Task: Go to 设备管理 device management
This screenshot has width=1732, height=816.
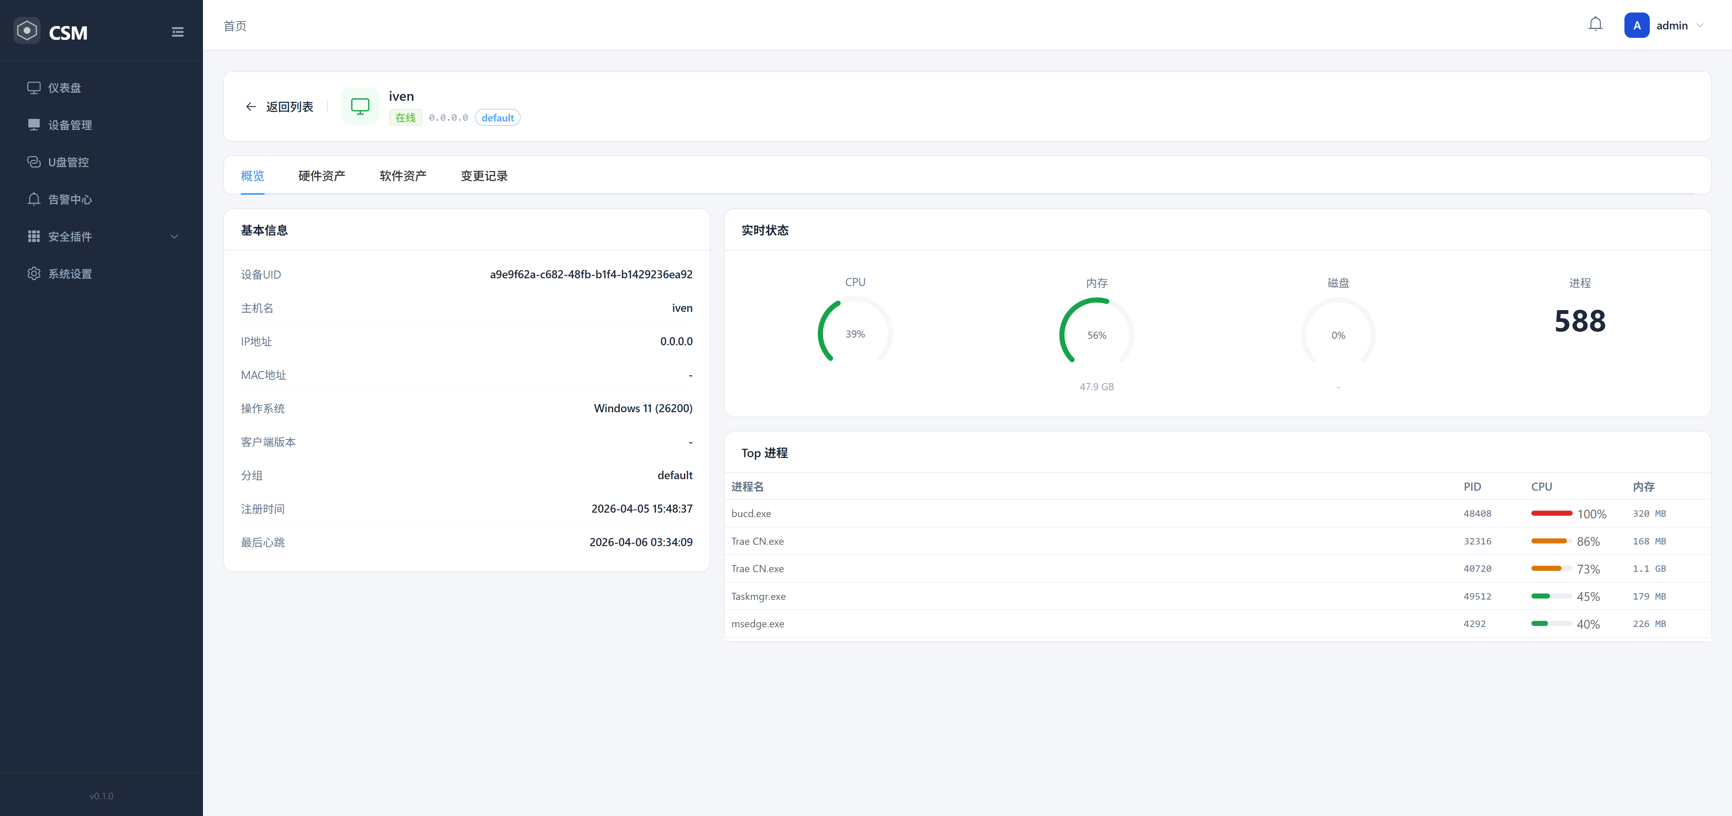Action: click(70, 125)
